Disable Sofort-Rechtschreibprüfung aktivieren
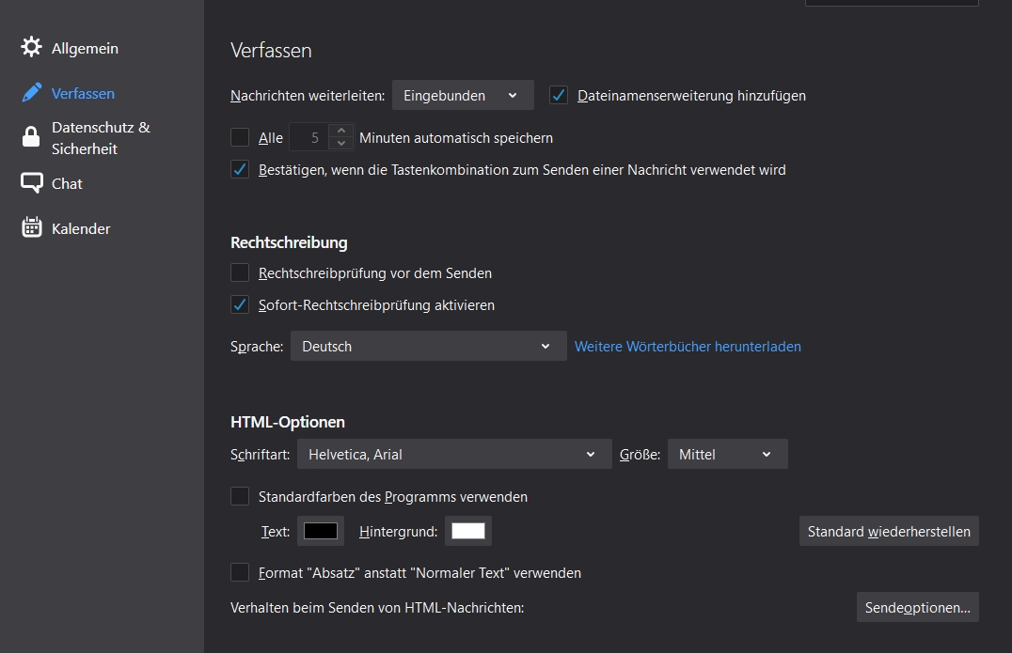The width and height of the screenshot is (1012, 653). tap(240, 304)
